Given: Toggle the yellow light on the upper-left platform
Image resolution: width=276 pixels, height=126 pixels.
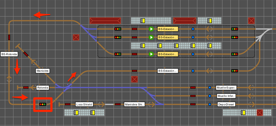Looking at the screenshot, I should [x=143, y=21].
